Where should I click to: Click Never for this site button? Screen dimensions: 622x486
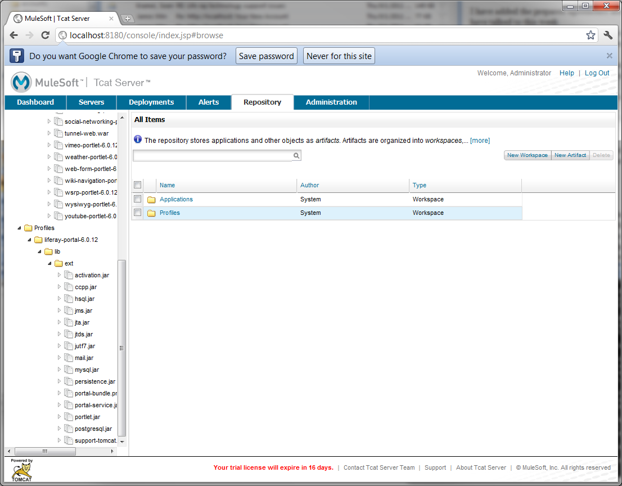coord(339,56)
